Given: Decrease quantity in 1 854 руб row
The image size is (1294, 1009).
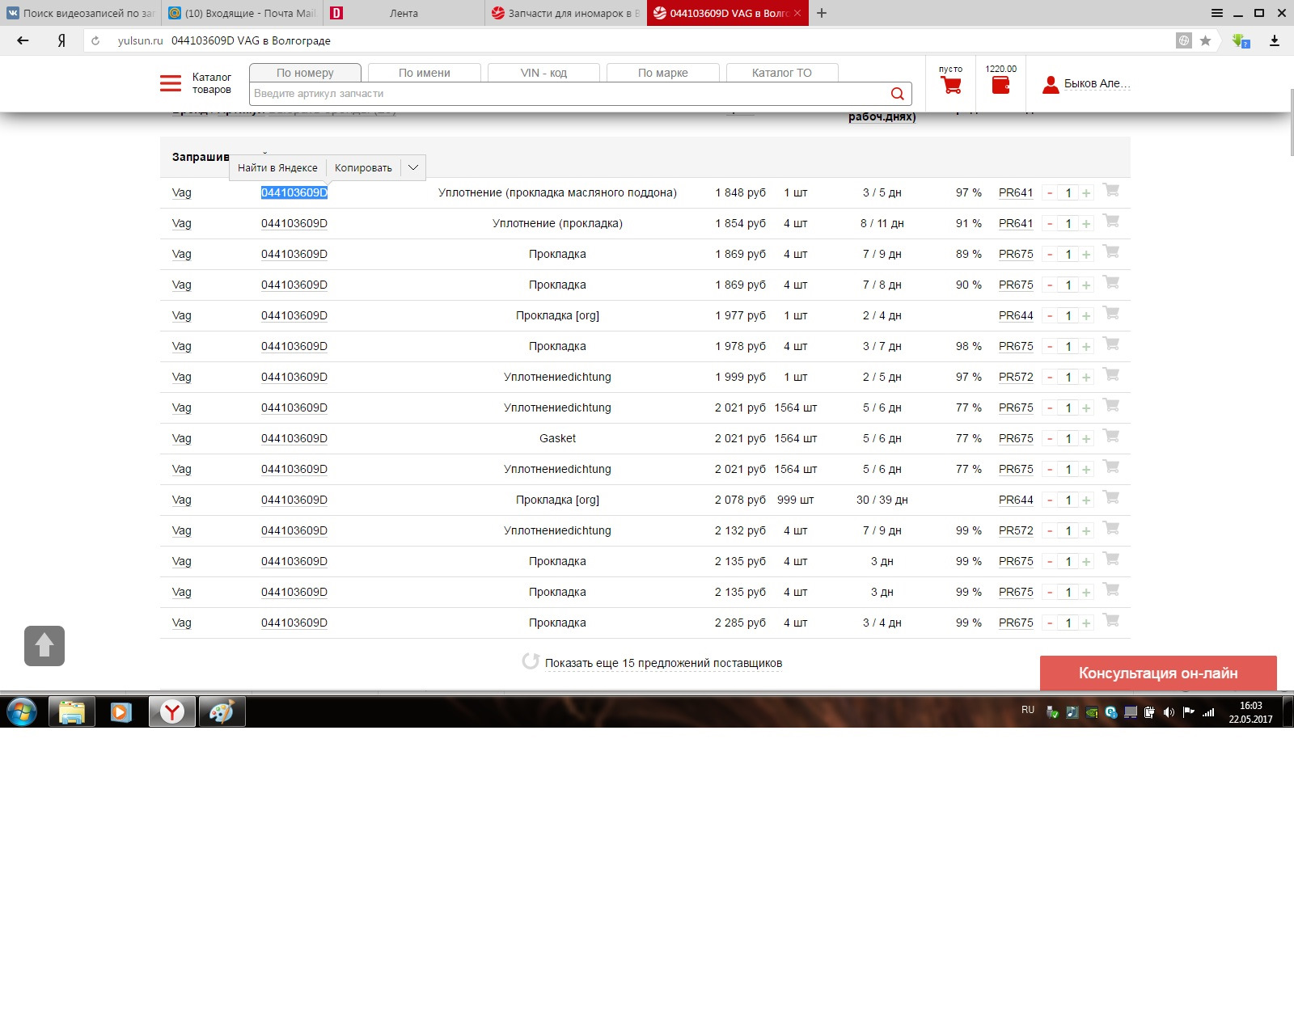Looking at the screenshot, I should pos(1050,223).
